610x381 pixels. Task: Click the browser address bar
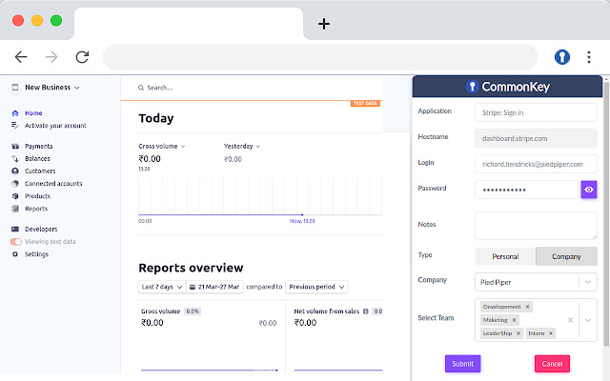320,57
